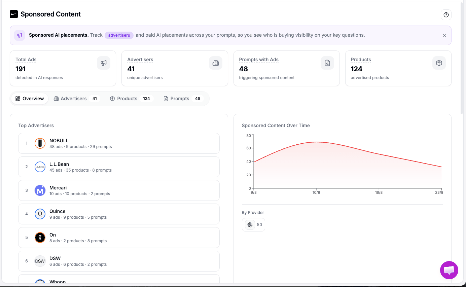Click the help question mark icon
Image resolution: width=466 pixels, height=287 pixels.
446,15
